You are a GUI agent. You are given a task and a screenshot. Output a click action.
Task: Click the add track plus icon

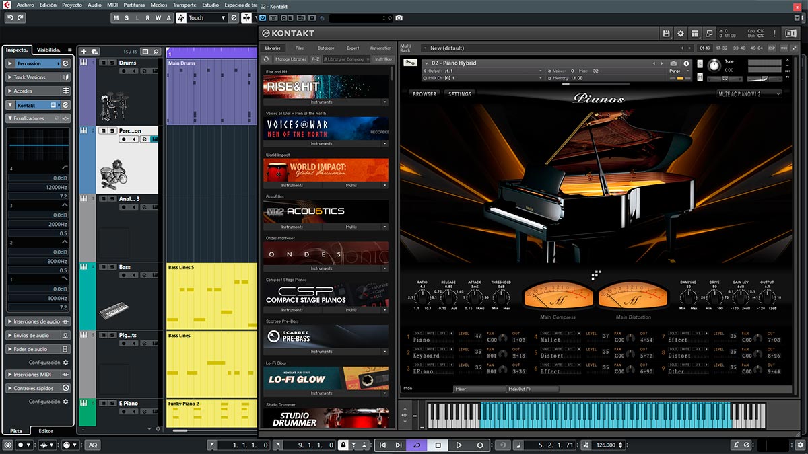click(84, 52)
